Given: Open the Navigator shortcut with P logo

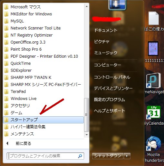Looking at the screenshot, I should pyautogui.click(x=153, y=80).
